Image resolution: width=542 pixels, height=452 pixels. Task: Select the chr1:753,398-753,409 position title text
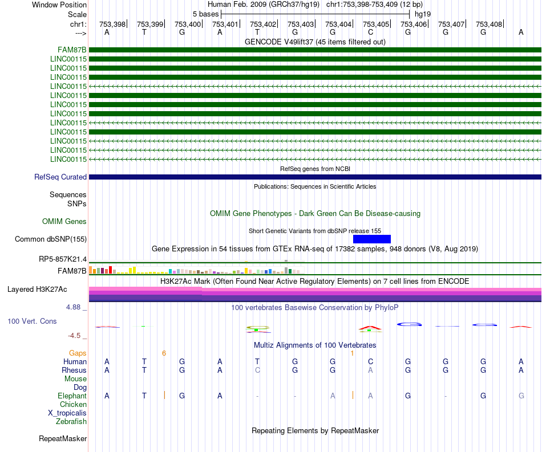(x=374, y=5)
